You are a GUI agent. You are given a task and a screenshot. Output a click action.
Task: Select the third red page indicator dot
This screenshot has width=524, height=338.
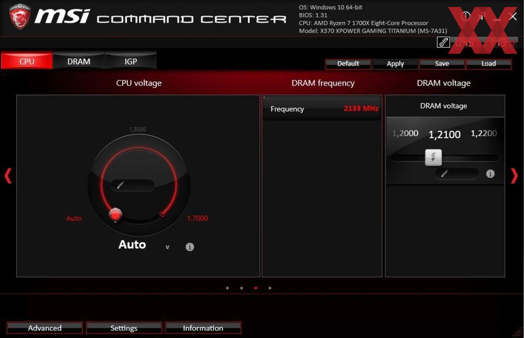[x=256, y=288]
